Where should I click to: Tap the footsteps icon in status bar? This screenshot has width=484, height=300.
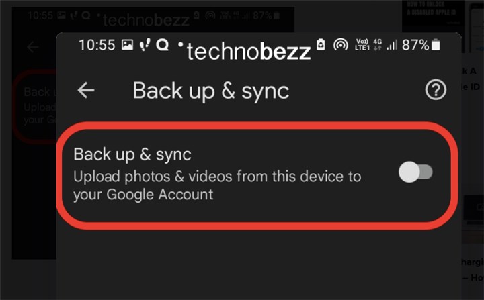[x=145, y=46]
